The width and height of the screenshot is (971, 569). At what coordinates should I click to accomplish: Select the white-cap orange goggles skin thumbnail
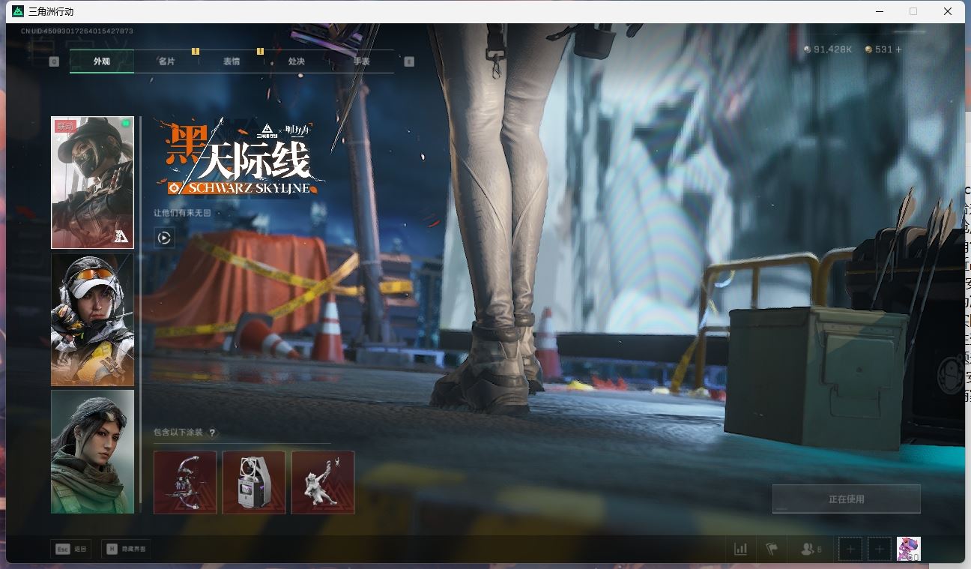coord(92,319)
